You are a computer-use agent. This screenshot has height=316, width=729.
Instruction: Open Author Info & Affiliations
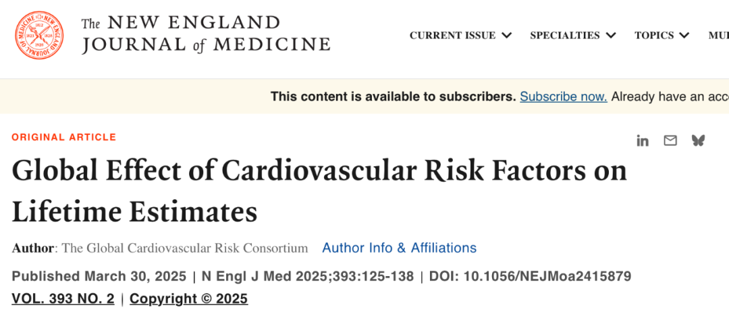(399, 248)
